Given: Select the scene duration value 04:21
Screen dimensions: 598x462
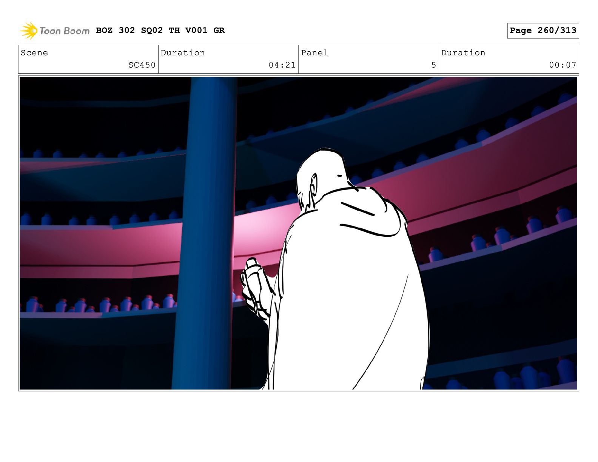Looking at the screenshot, I should click(x=282, y=65).
